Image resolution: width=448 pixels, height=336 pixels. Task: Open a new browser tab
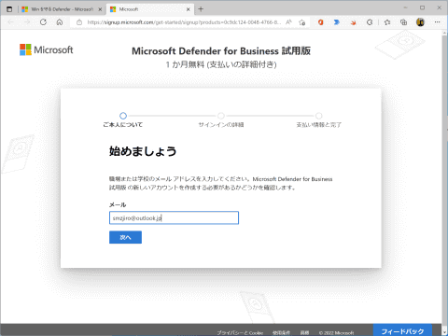tap(201, 9)
